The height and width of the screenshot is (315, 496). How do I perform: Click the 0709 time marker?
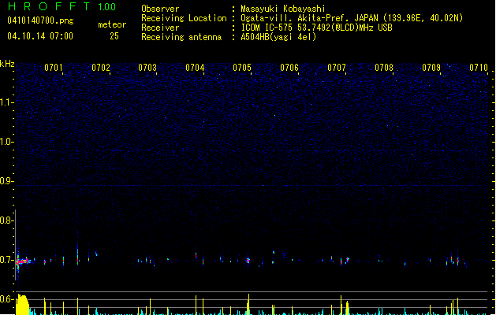[x=431, y=68]
